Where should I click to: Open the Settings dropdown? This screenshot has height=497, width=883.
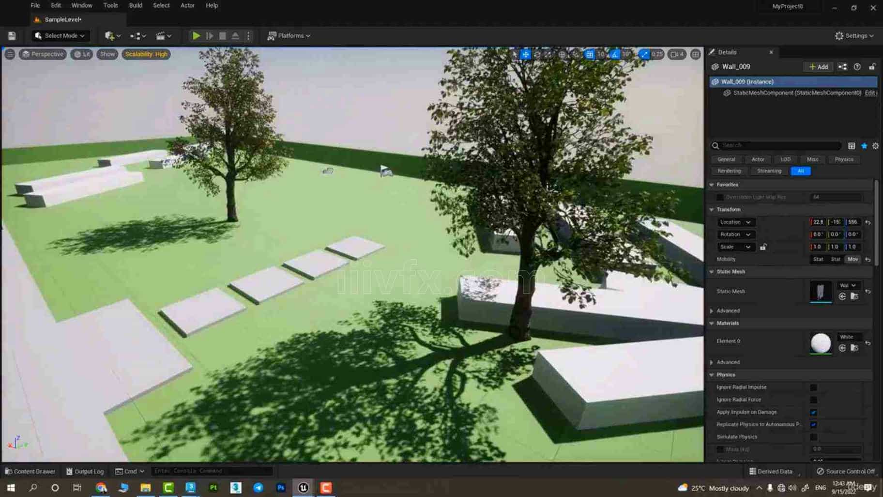click(x=854, y=36)
